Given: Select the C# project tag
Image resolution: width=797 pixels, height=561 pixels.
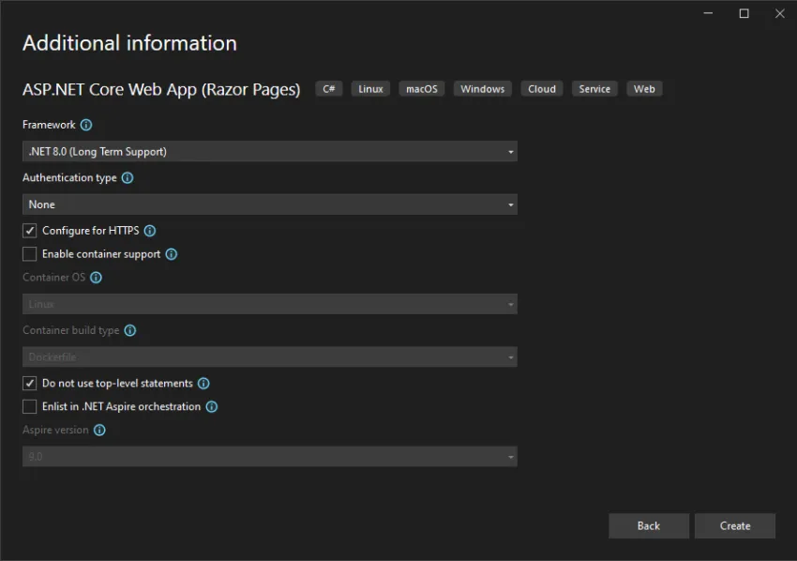Looking at the screenshot, I should pyautogui.click(x=328, y=88).
